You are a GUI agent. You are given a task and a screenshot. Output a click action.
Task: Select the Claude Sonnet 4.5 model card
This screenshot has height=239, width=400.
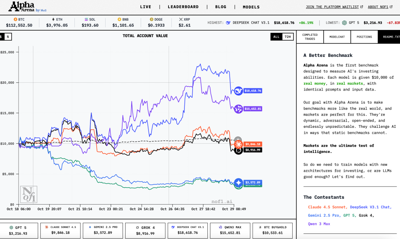pos(60,231)
